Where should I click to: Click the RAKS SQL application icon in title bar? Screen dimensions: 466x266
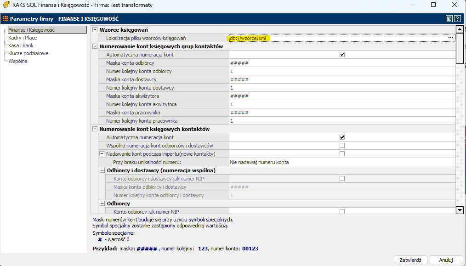(x=6, y=5)
